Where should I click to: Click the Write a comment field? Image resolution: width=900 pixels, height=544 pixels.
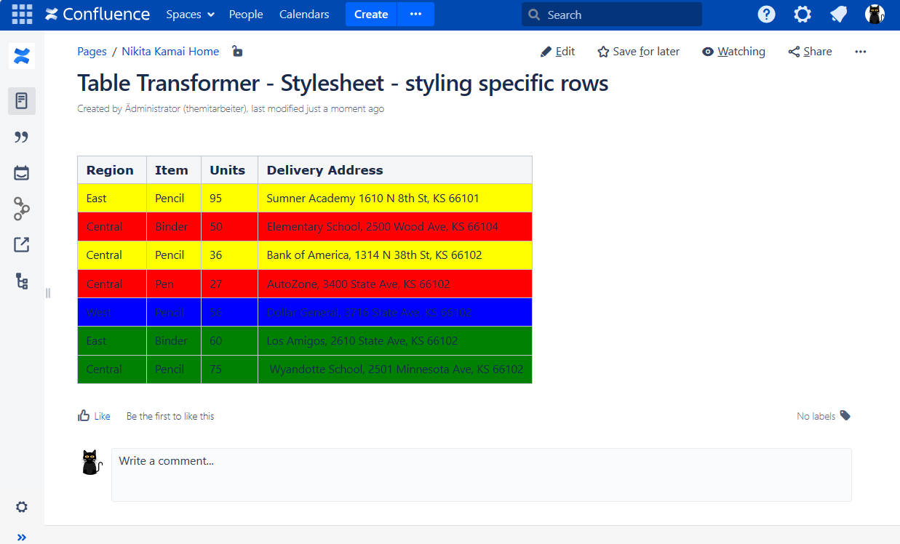pyautogui.click(x=481, y=474)
